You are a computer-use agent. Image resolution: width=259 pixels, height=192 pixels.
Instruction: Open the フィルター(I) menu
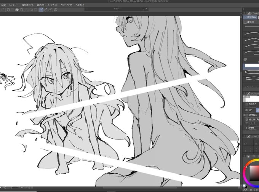(52, 5)
